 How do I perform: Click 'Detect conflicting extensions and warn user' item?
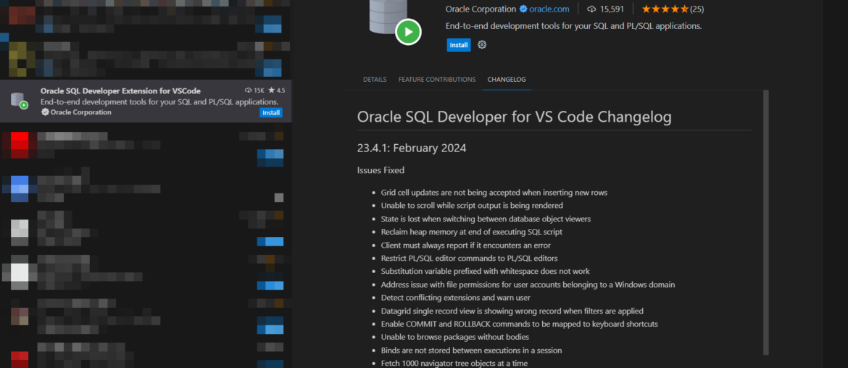pos(455,298)
